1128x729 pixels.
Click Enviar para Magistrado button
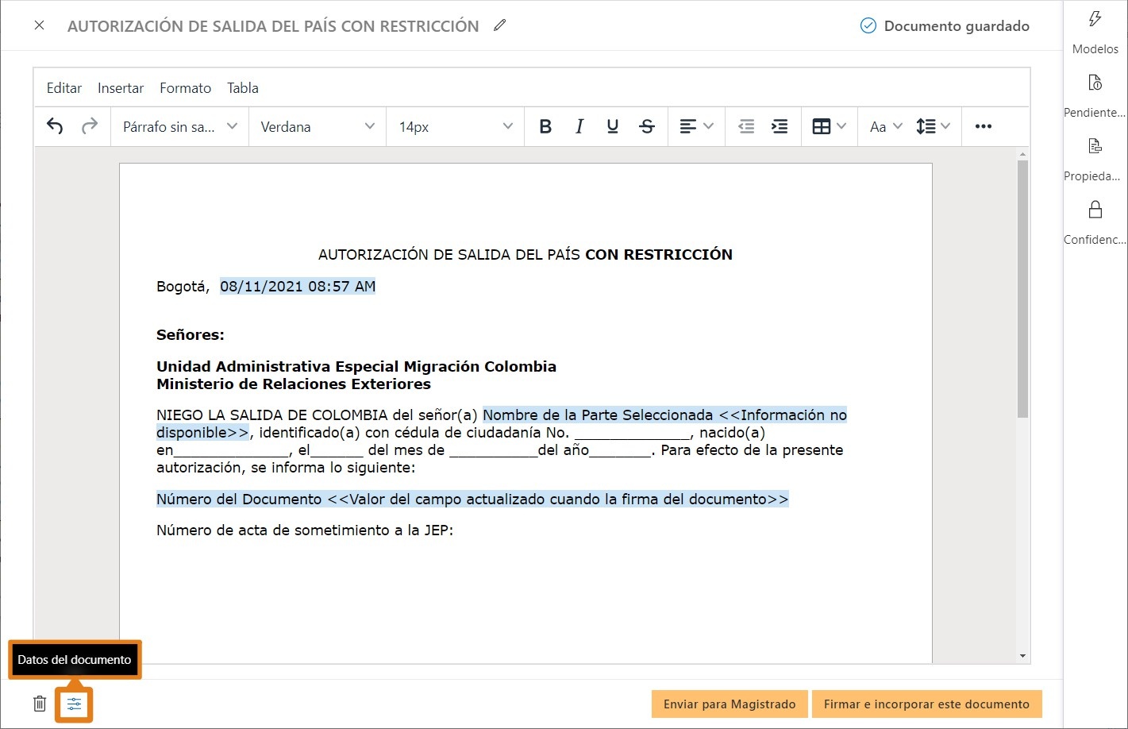pyautogui.click(x=730, y=704)
